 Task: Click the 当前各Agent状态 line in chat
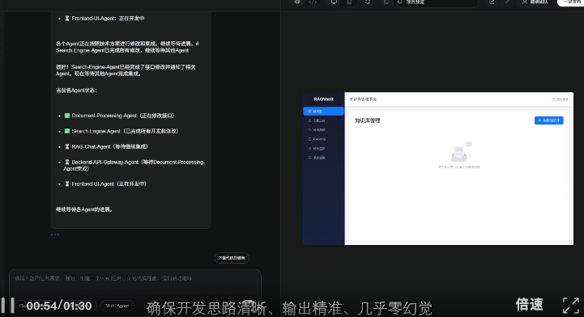[76, 91]
